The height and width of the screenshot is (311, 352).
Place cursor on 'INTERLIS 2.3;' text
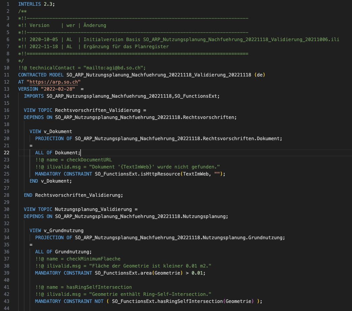point(36,4)
